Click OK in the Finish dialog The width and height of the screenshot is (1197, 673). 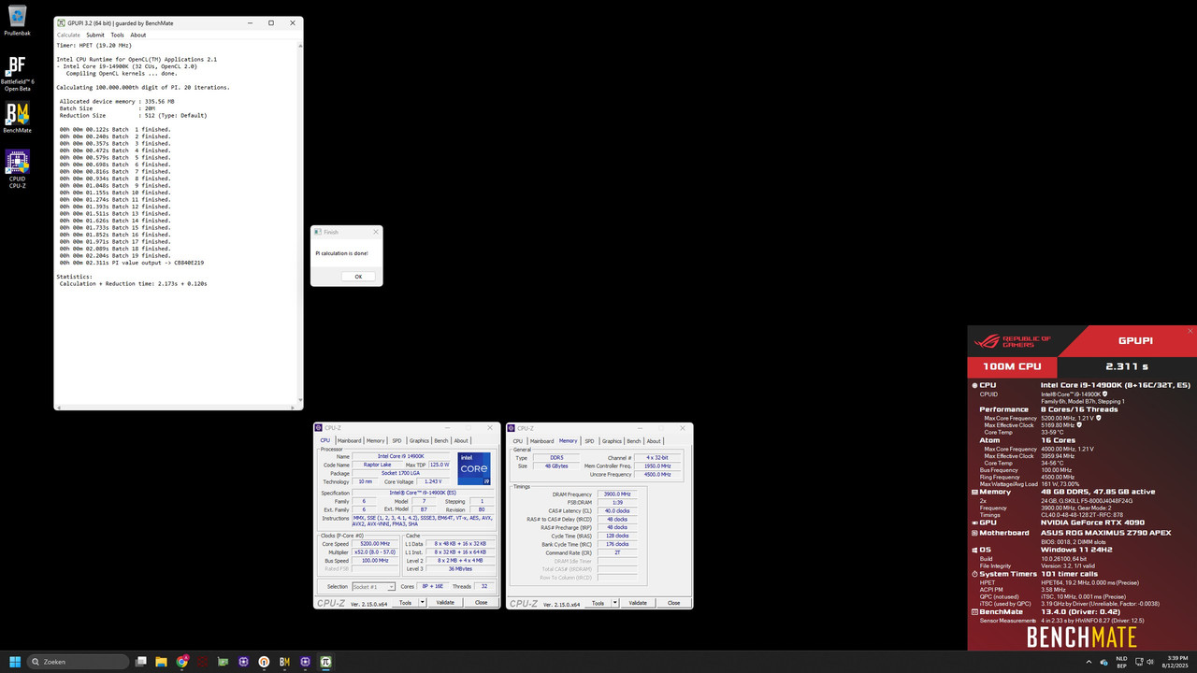(358, 277)
